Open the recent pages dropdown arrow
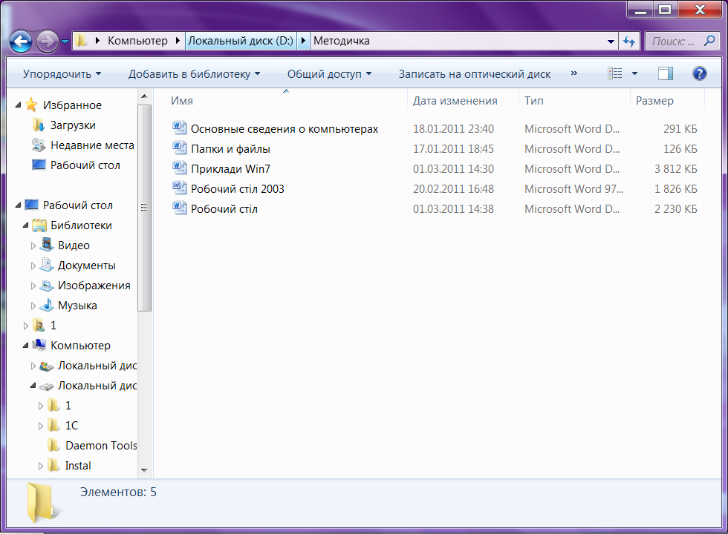 pos(65,42)
